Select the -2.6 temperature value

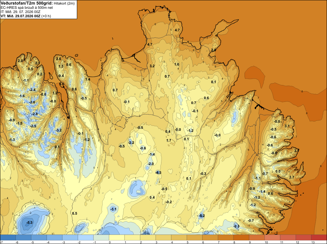tap(32, 102)
